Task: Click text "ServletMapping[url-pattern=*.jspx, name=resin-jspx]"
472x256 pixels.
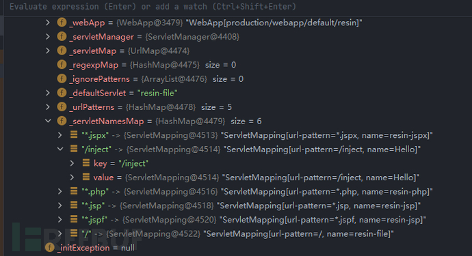Action: click(x=326, y=135)
